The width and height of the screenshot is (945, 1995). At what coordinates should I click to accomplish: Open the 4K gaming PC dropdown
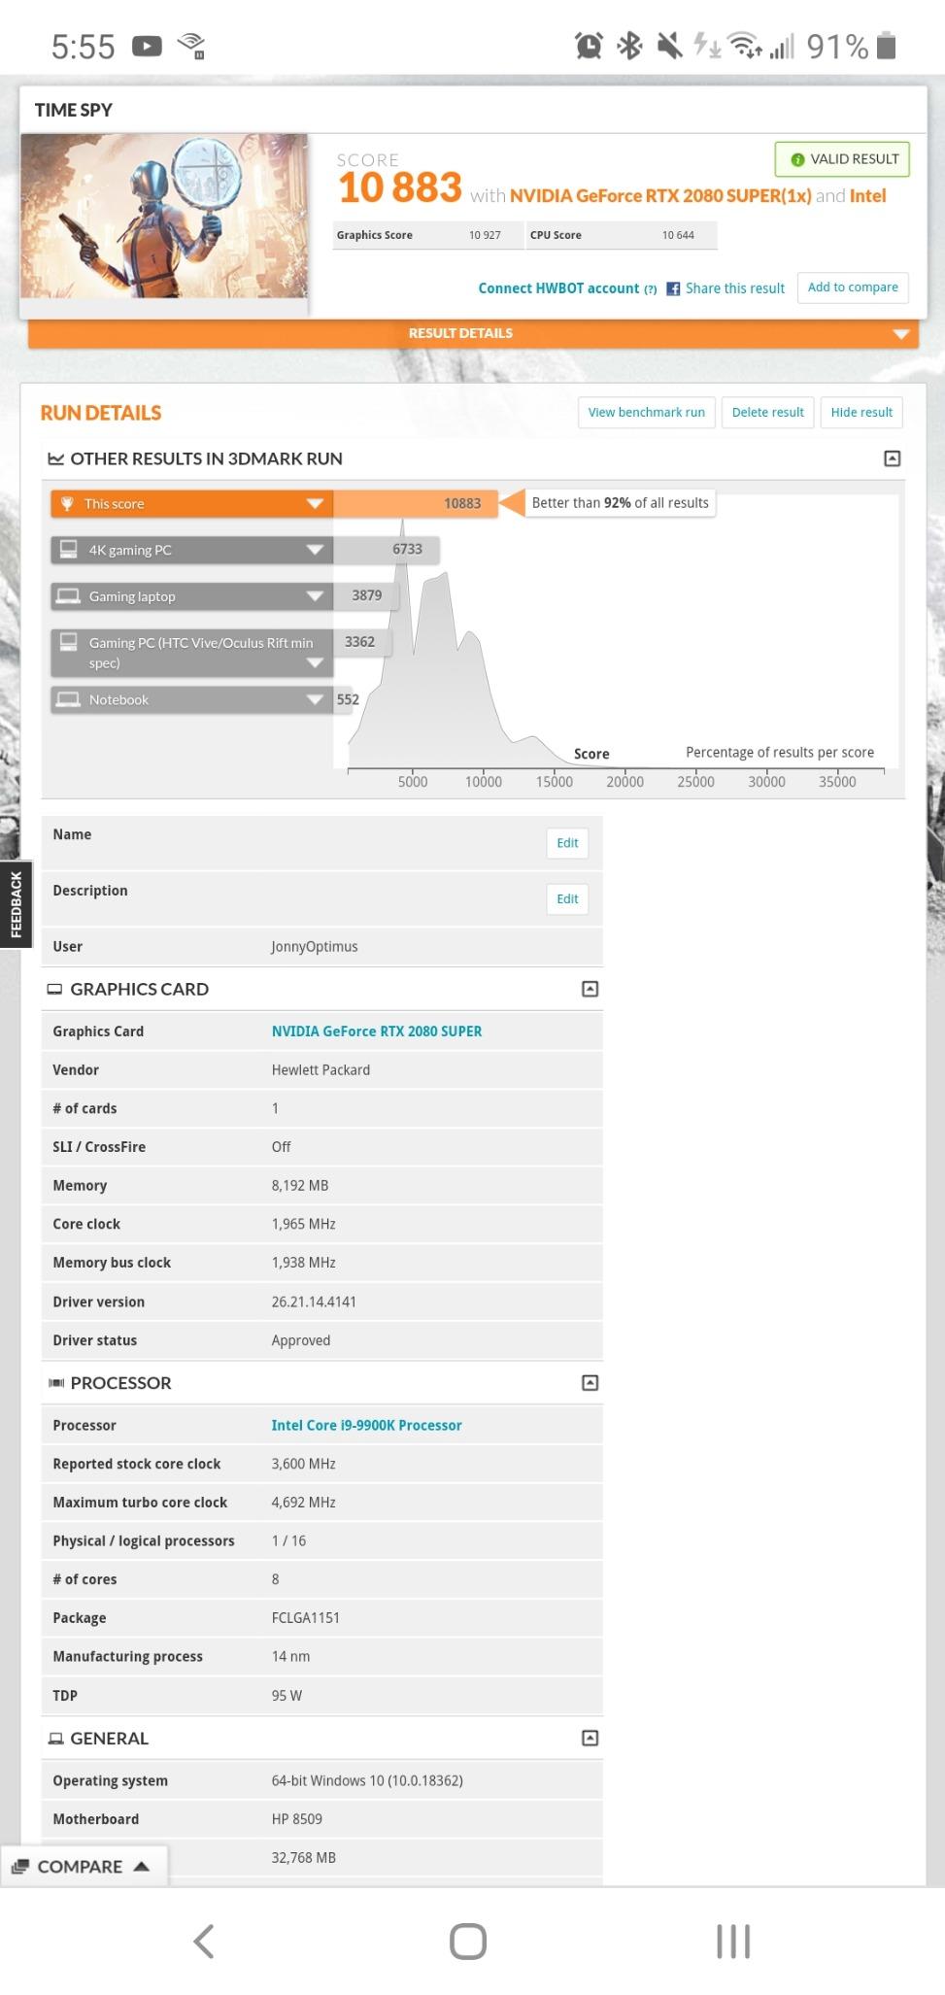[x=192, y=550]
